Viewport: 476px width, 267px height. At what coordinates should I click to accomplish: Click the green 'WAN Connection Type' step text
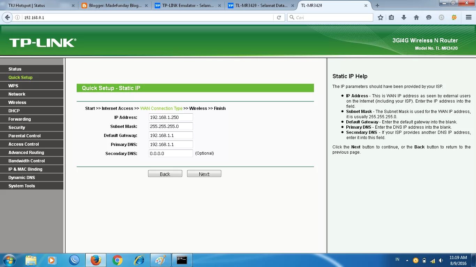click(x=161, y=108)
